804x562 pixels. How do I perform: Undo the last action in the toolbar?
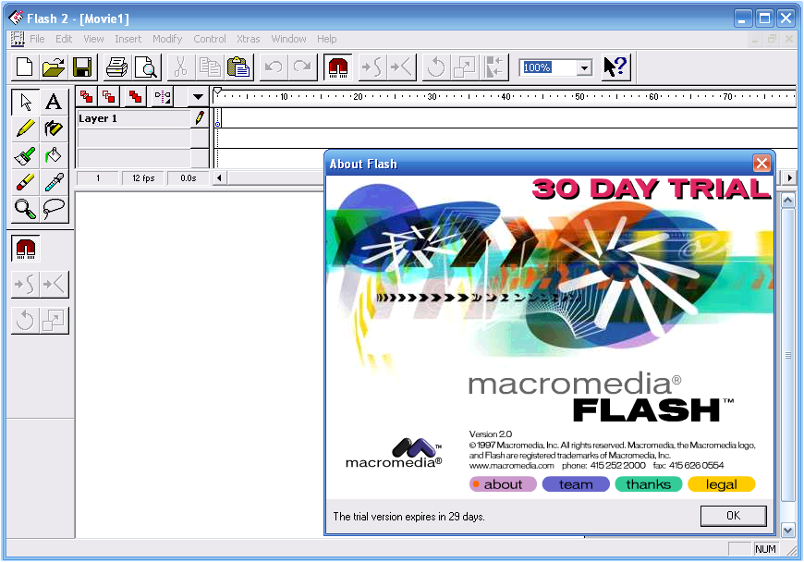274,67
